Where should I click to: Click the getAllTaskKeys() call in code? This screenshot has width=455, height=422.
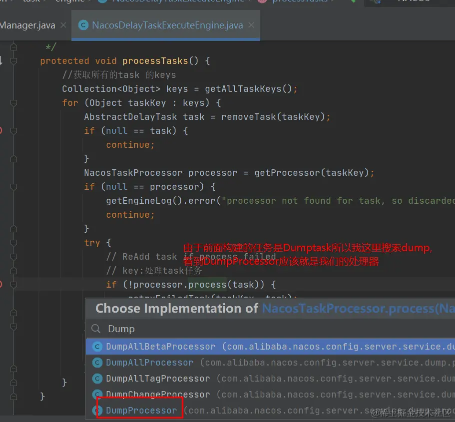(248, 89)
